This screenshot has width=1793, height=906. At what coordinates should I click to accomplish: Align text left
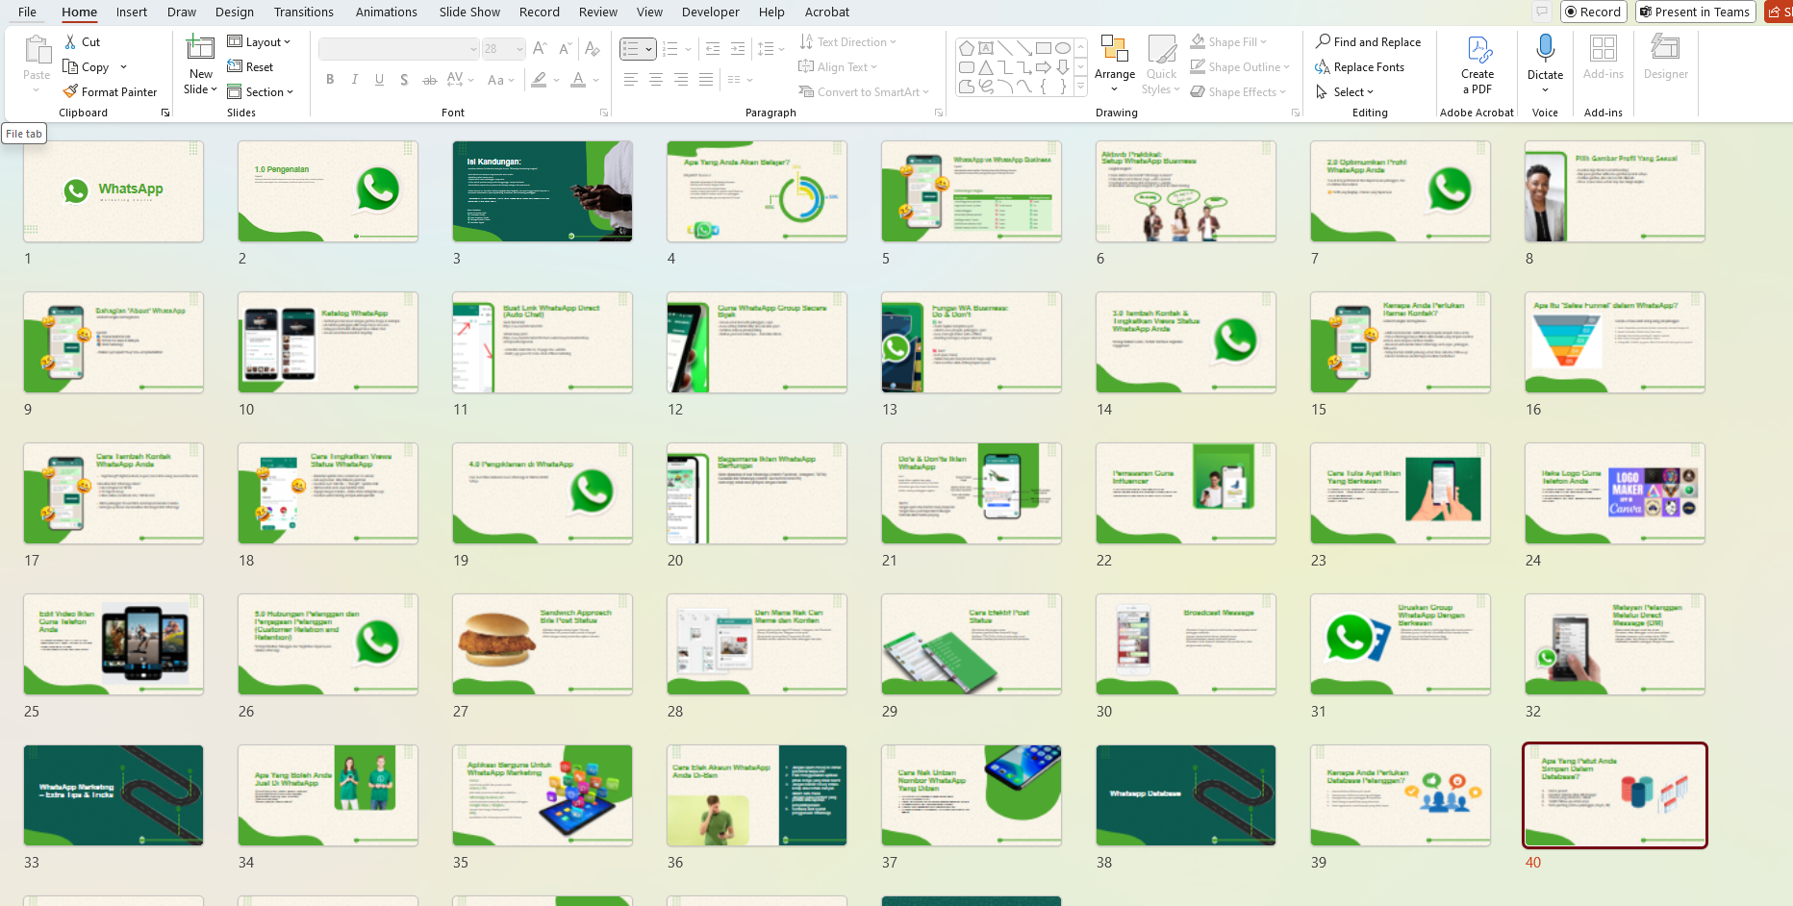pyautogui.click(x=631, y=80)
